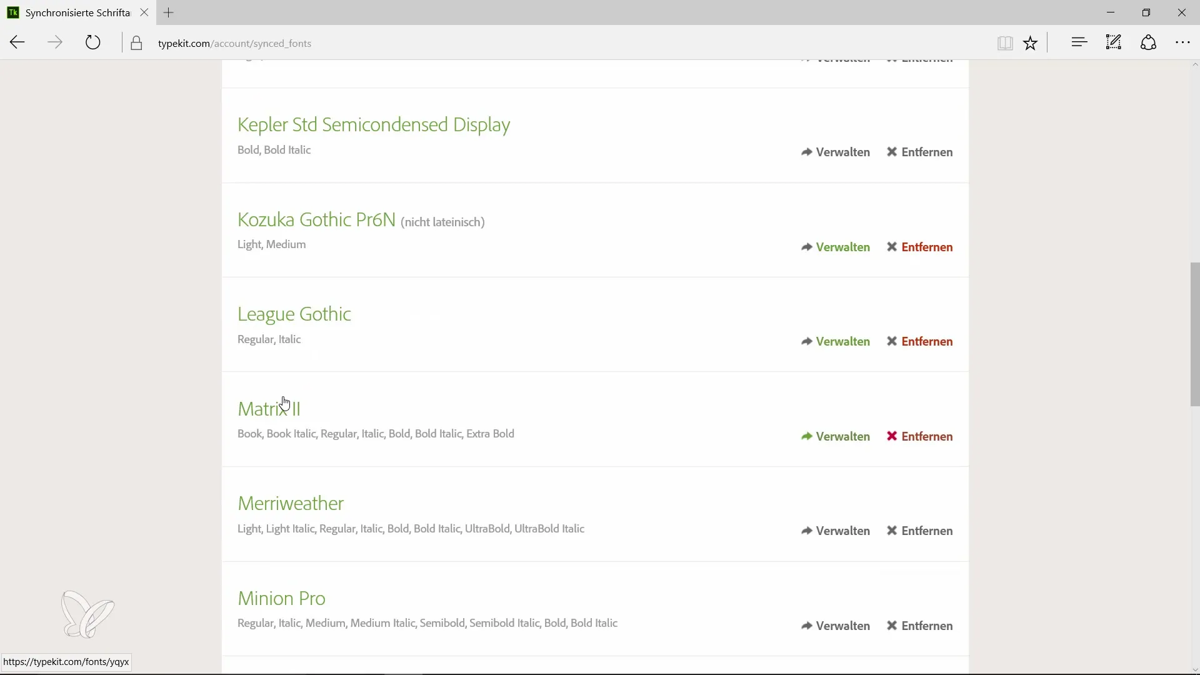
Task: Click the scrollbar up arrow
Action: pyautogui.click(x=1195, y=65)
